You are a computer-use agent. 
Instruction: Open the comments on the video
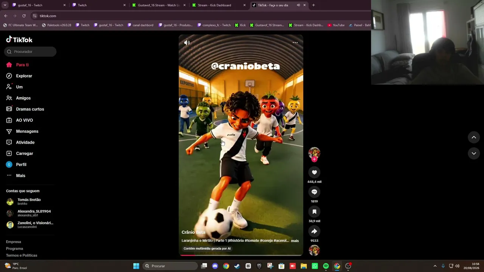click(x=314, y=192)
